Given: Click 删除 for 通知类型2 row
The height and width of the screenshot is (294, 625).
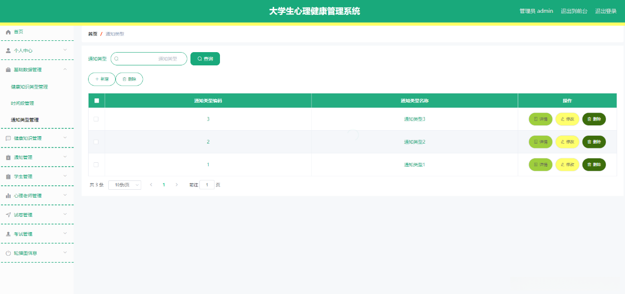Looking at the screenshot, I should point(594,142).
